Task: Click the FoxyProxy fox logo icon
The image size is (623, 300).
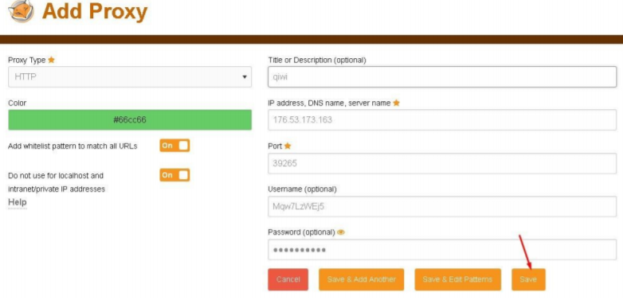Action: coord(22,11)
